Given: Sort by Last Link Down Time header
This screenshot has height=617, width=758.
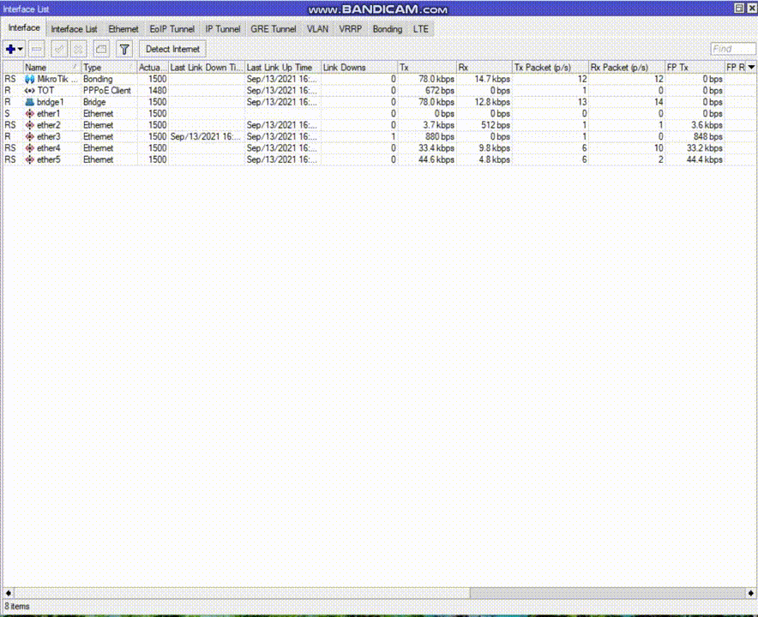Looking at the screenshot, I should tap(207, 67).
